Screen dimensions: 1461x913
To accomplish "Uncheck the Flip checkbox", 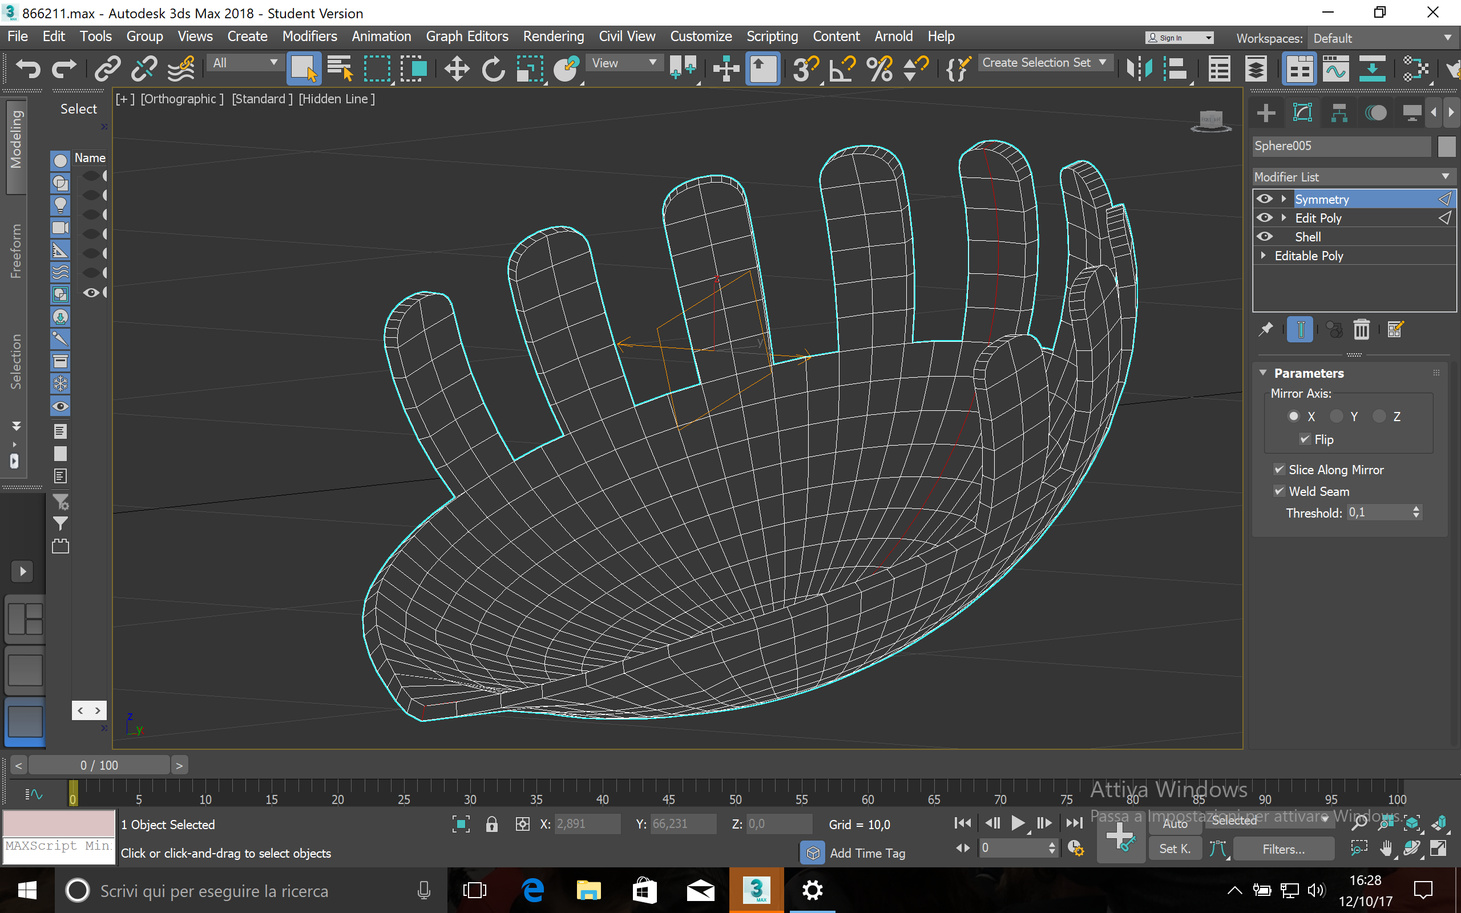I will coord(1305,439).
